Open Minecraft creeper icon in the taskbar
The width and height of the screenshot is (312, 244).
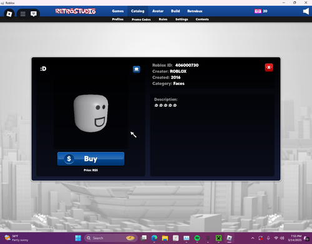point(218,238)
